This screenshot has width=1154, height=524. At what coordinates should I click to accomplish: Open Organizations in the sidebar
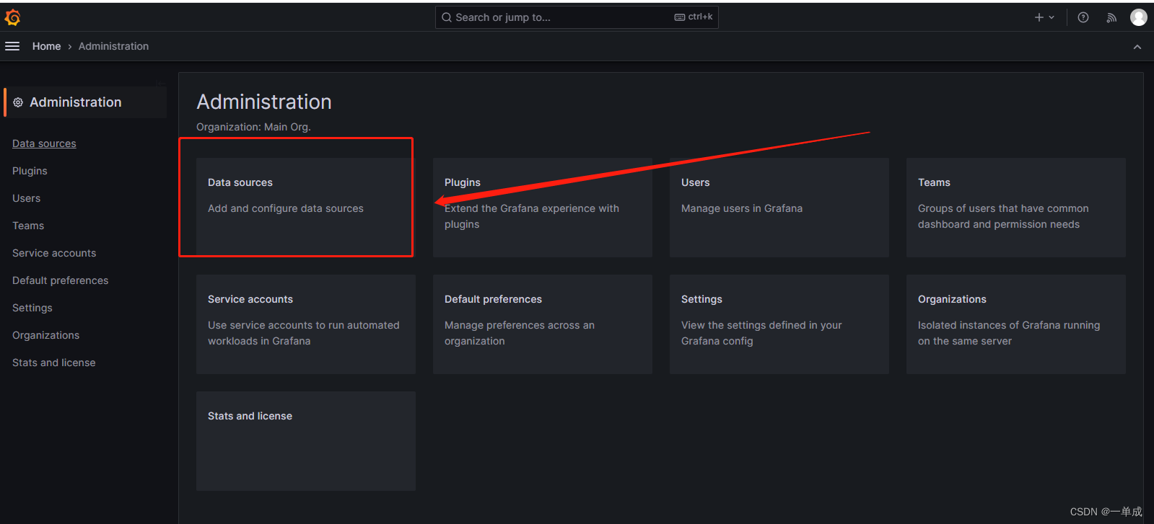pos(45,335)
